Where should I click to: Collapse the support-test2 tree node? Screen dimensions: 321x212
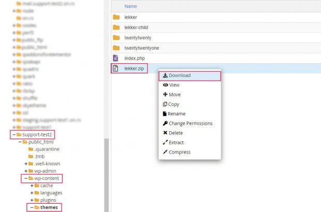tap(13, 134)
